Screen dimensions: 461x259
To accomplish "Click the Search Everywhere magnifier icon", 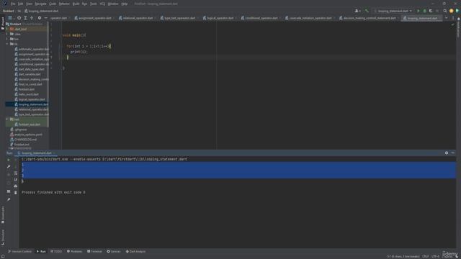I will point(445,11).
